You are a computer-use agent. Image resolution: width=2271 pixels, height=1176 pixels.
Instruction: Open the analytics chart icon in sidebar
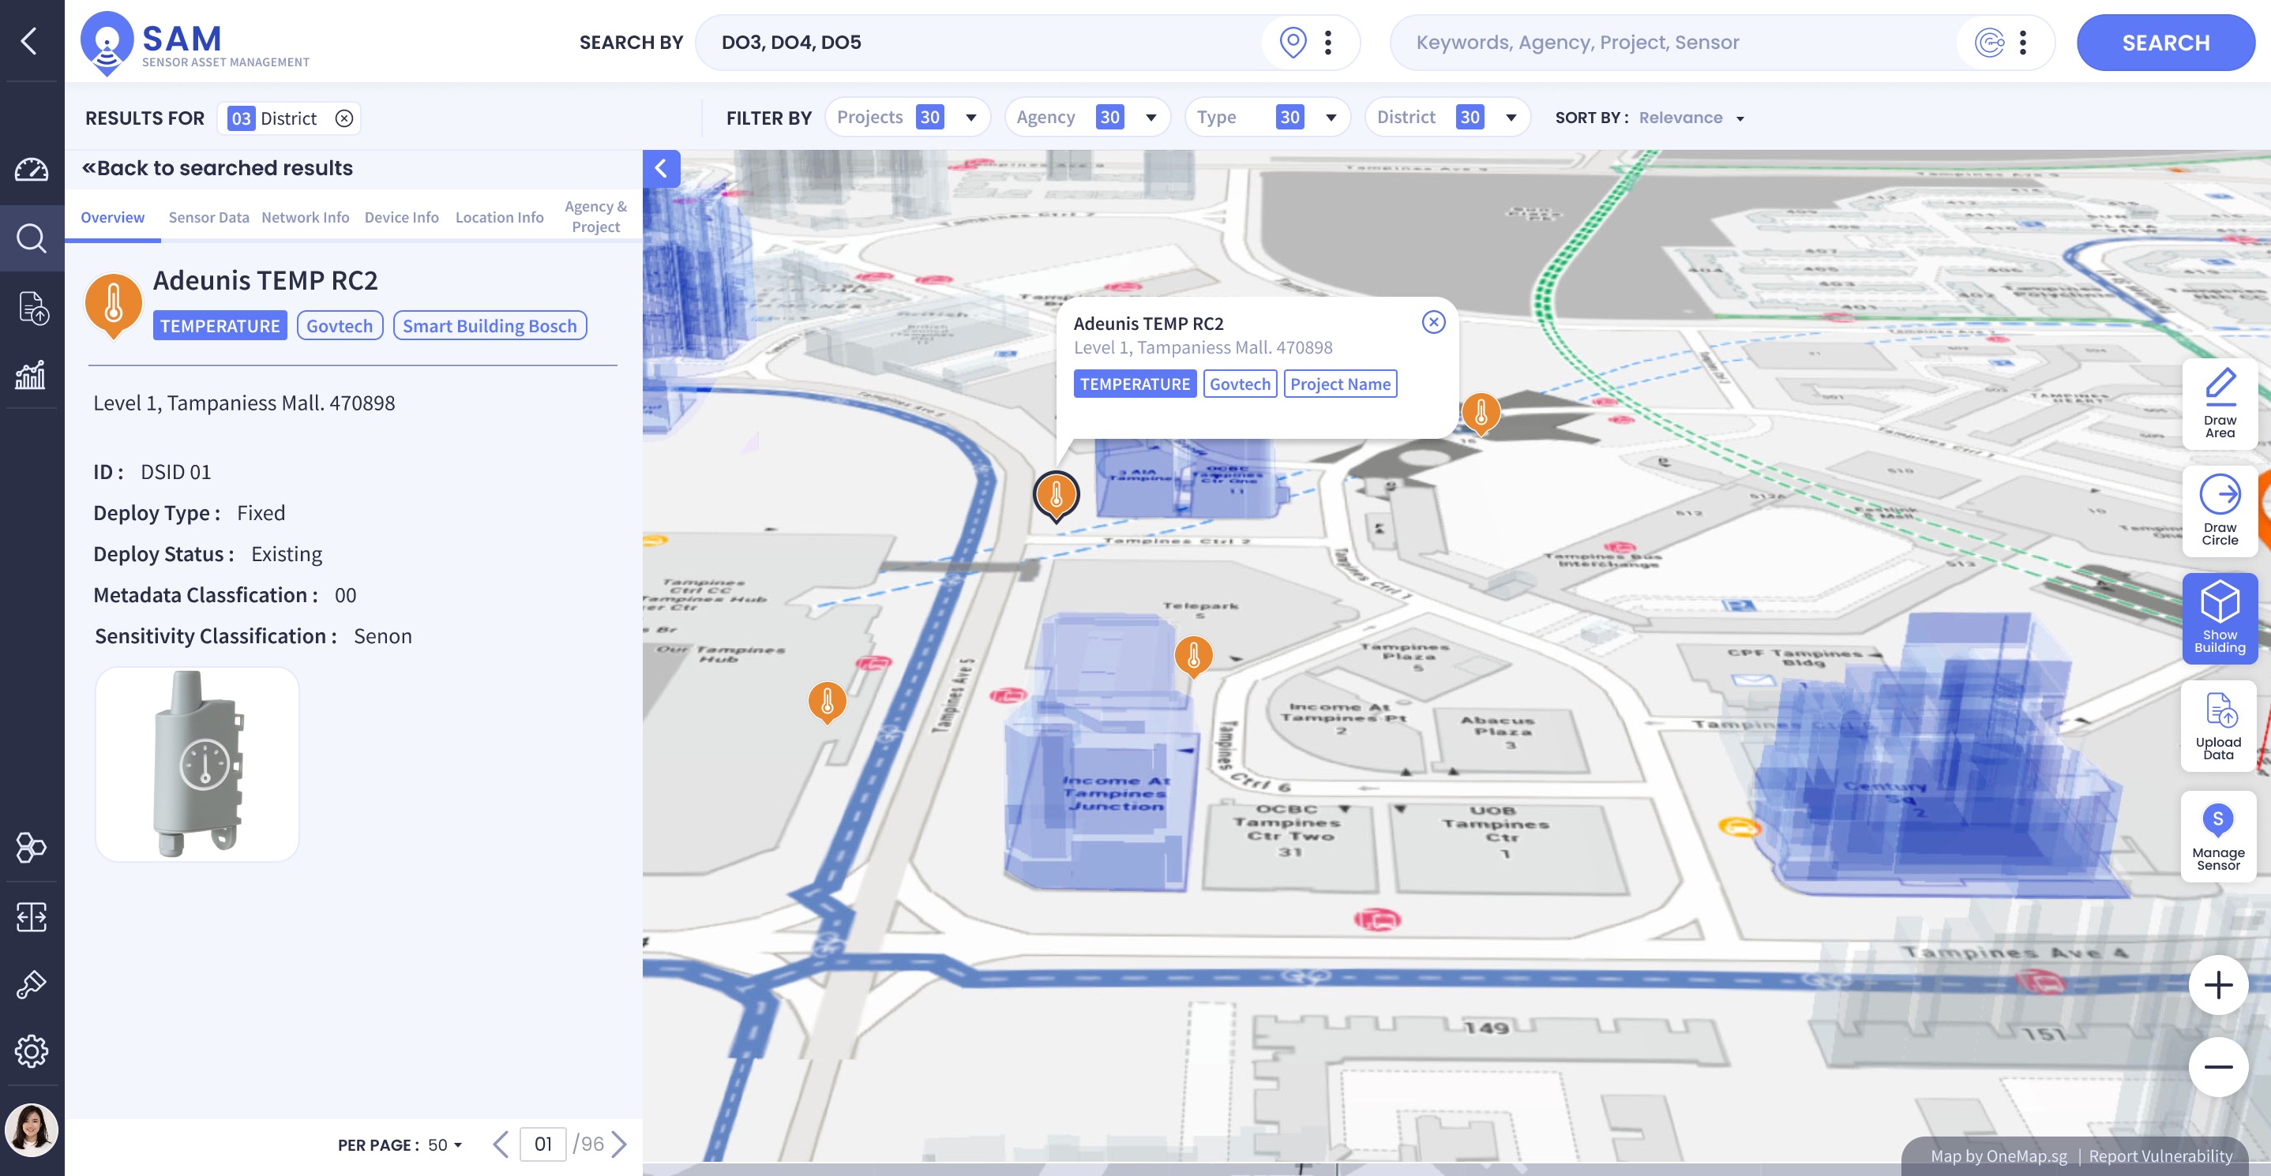coord(32,374)
